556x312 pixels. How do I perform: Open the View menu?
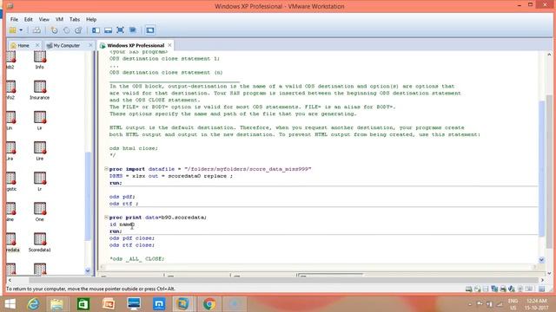coord(44,19)
